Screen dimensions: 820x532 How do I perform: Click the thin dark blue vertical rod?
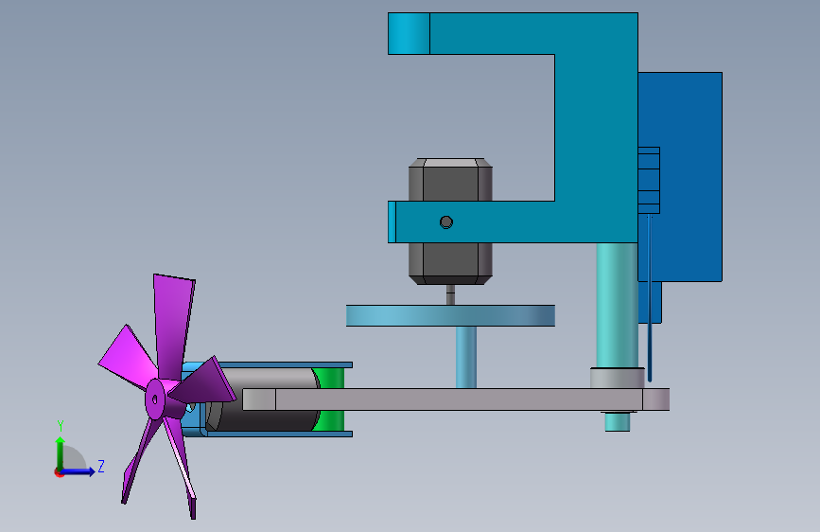tap(650, 297)
